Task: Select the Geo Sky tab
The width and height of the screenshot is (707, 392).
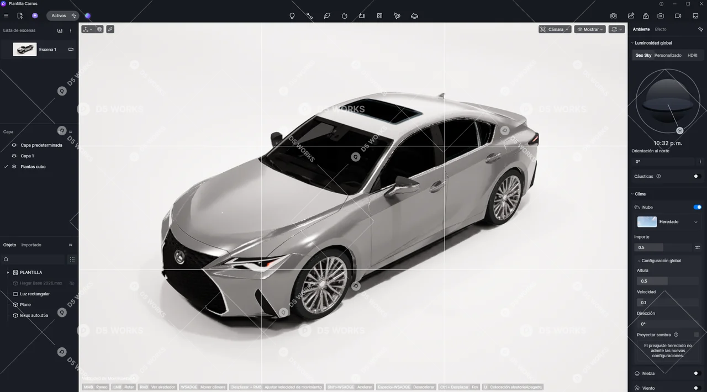Action: tap(643, 55)
